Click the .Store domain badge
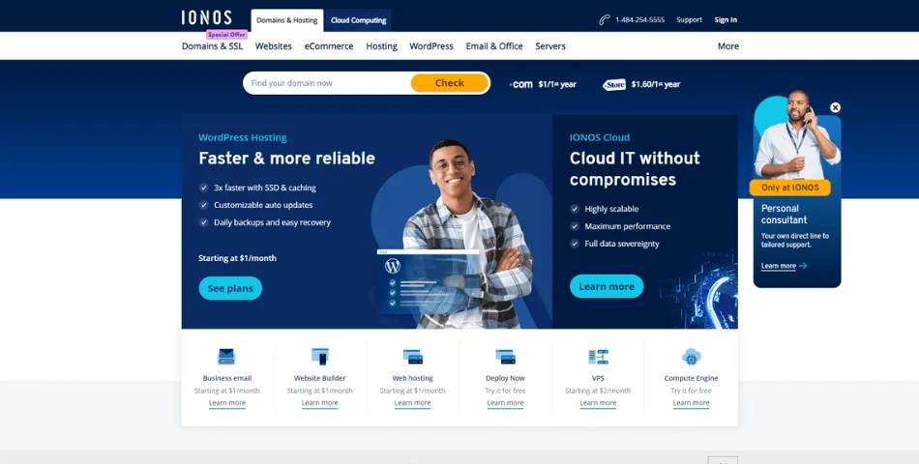 (614, 85)
